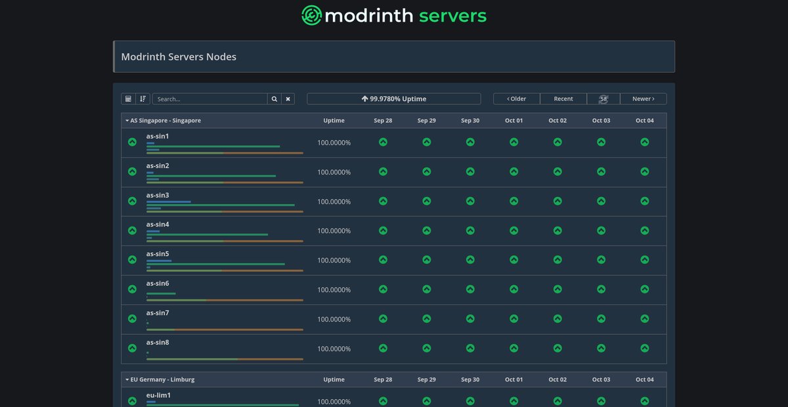Click the as-sin1 node name
This screenshot has width=788, height=407.
(158, 136)
